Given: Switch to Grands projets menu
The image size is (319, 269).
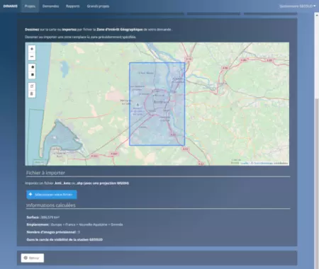Looking at the screenshot, I should pyautogui.click(x=98, y=6).
